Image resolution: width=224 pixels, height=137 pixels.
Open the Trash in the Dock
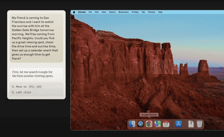199,124
